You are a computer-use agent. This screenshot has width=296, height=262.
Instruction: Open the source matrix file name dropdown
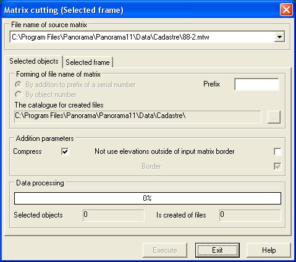coord(279,37)
